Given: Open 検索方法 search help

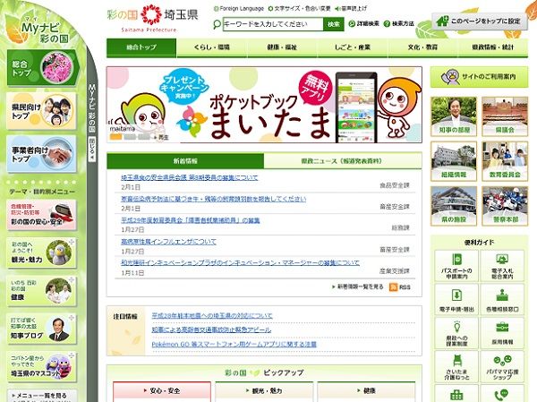Looking at the screenshot, I should click(399, 23).
